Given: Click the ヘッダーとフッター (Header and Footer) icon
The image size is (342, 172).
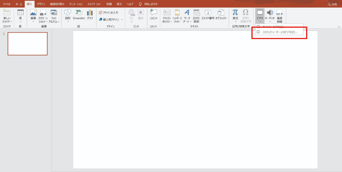Looking at the screenshot, I should click(177, 16).
